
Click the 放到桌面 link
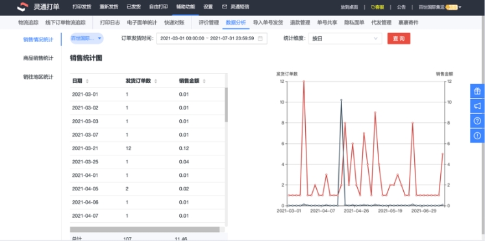(x=349, y=7)
